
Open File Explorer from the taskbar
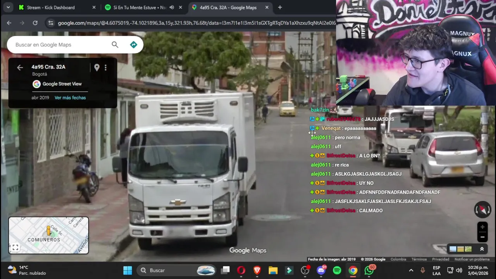[x=273, y=270]
